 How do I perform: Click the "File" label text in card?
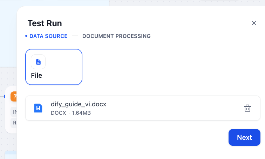point(36,75)
